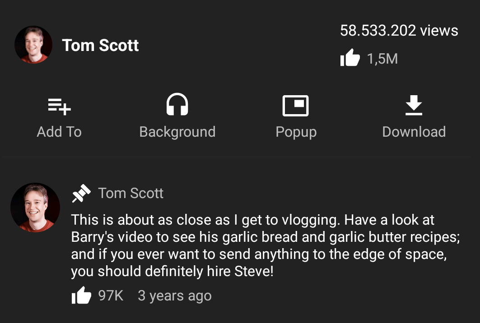The height and width of the screenshot is (323, 480).
Task: Tap the Add To label
Action: tap(59, 132)
